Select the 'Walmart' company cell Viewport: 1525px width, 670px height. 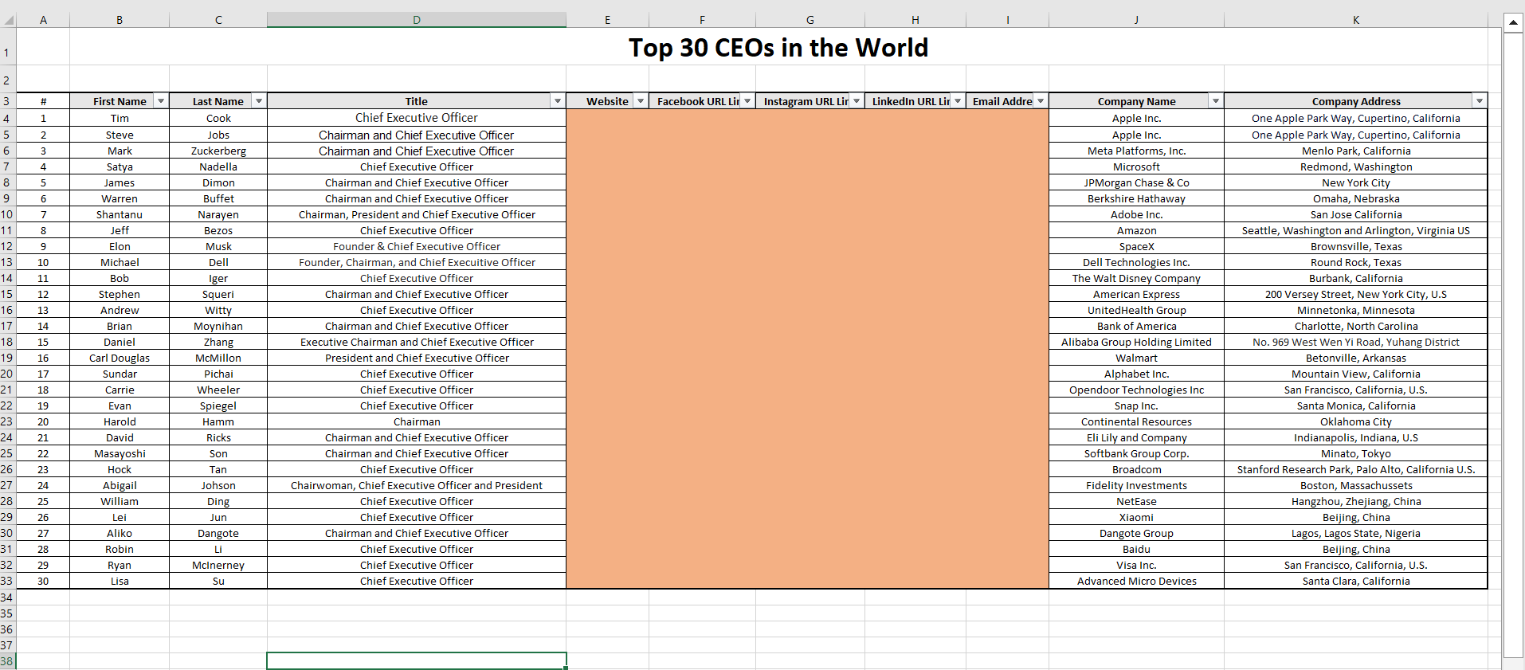tap(1136, 358)
